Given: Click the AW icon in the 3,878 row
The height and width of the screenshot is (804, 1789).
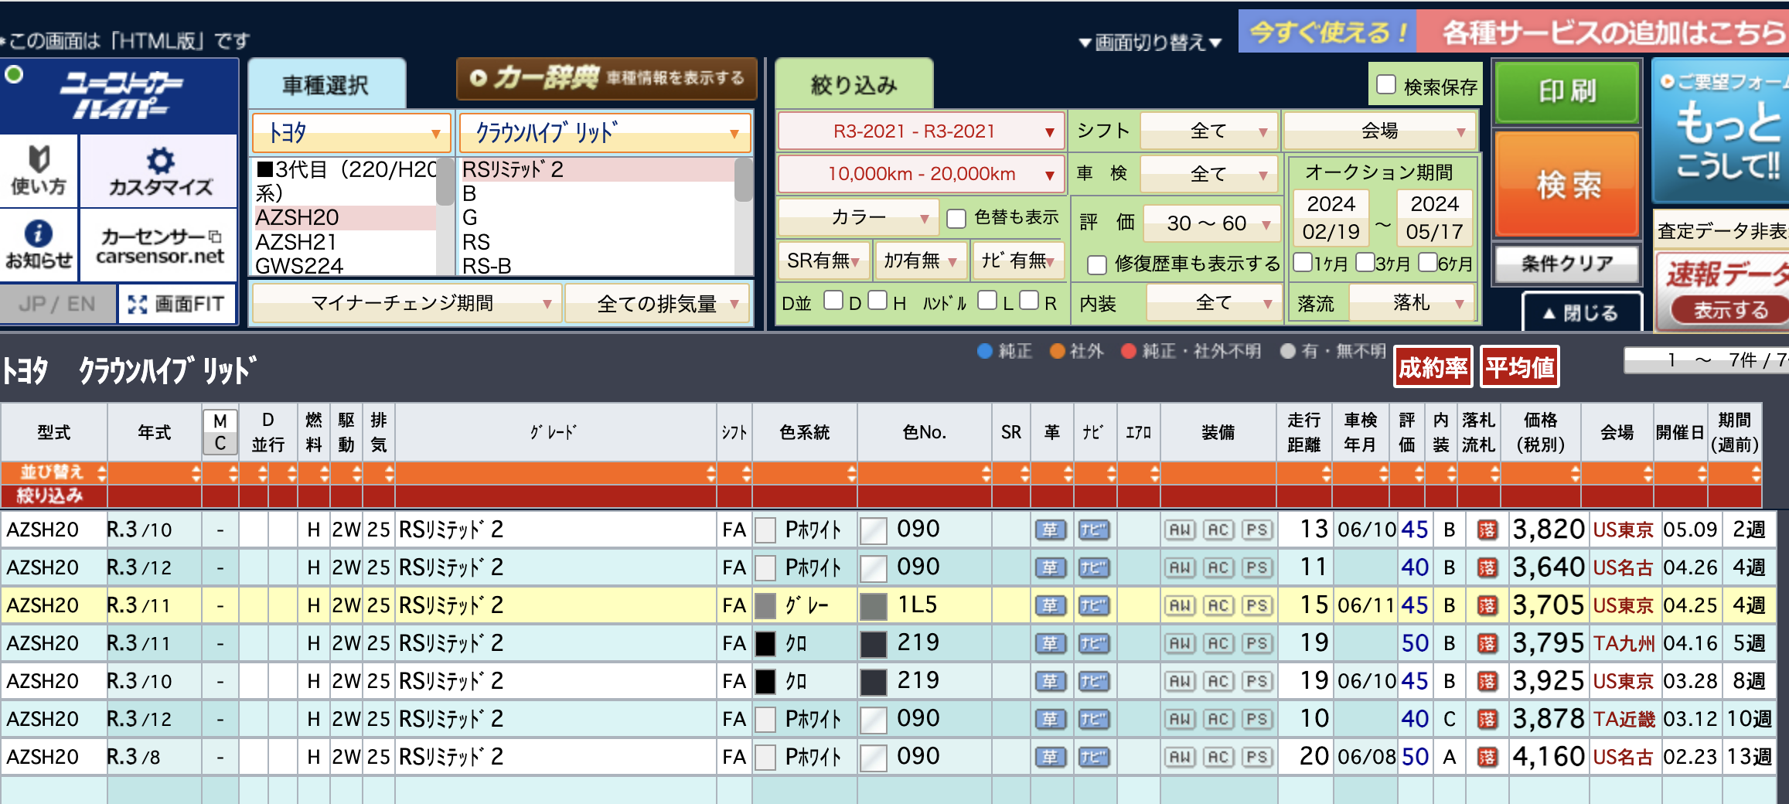Looking at the screenshot, I should 1180,719.
